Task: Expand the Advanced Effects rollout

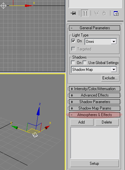Action: (95, 95)
